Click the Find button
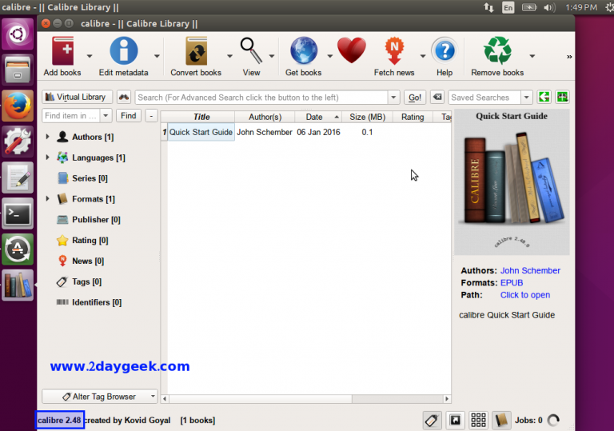This screenshot has width=614, height=431. 129,116
